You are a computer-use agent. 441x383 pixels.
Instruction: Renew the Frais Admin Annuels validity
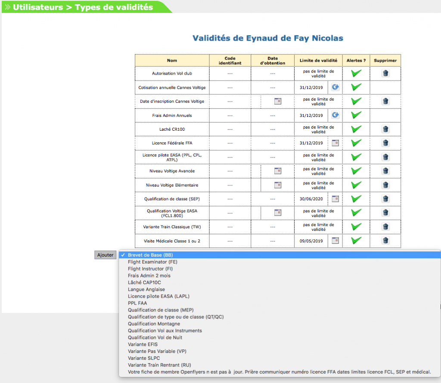click(x=335, y=115)
